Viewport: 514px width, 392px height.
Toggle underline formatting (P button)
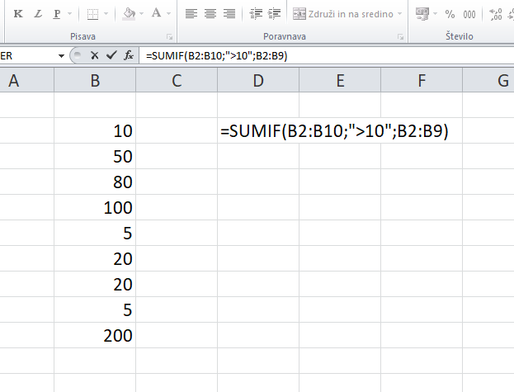pyautogui.click(x=56, y=14)
